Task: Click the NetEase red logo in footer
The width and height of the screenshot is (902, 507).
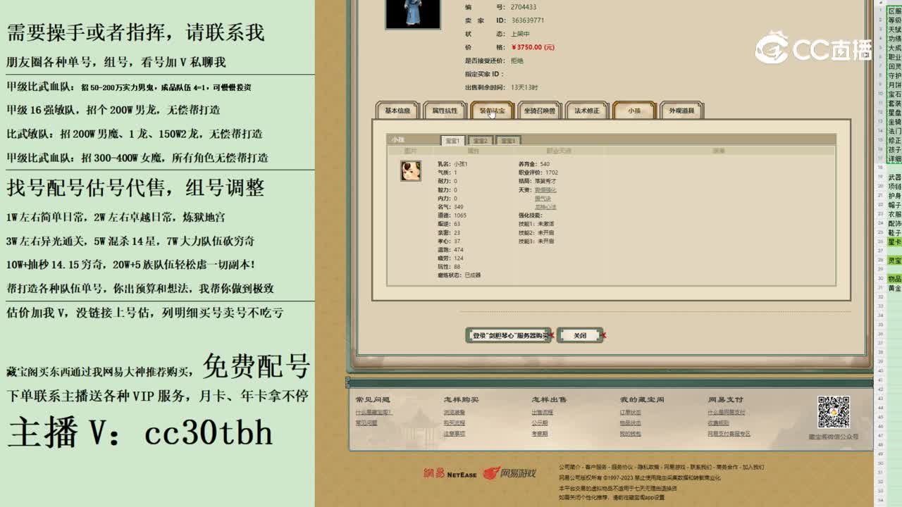Action: click(x=450, y=474)
